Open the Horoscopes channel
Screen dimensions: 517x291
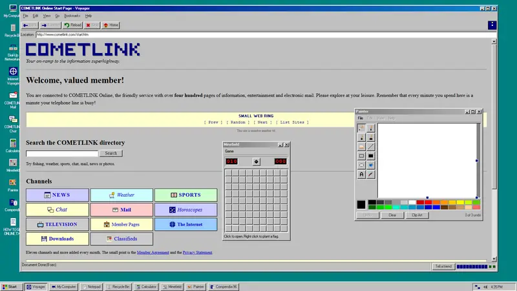click(186, 210)
